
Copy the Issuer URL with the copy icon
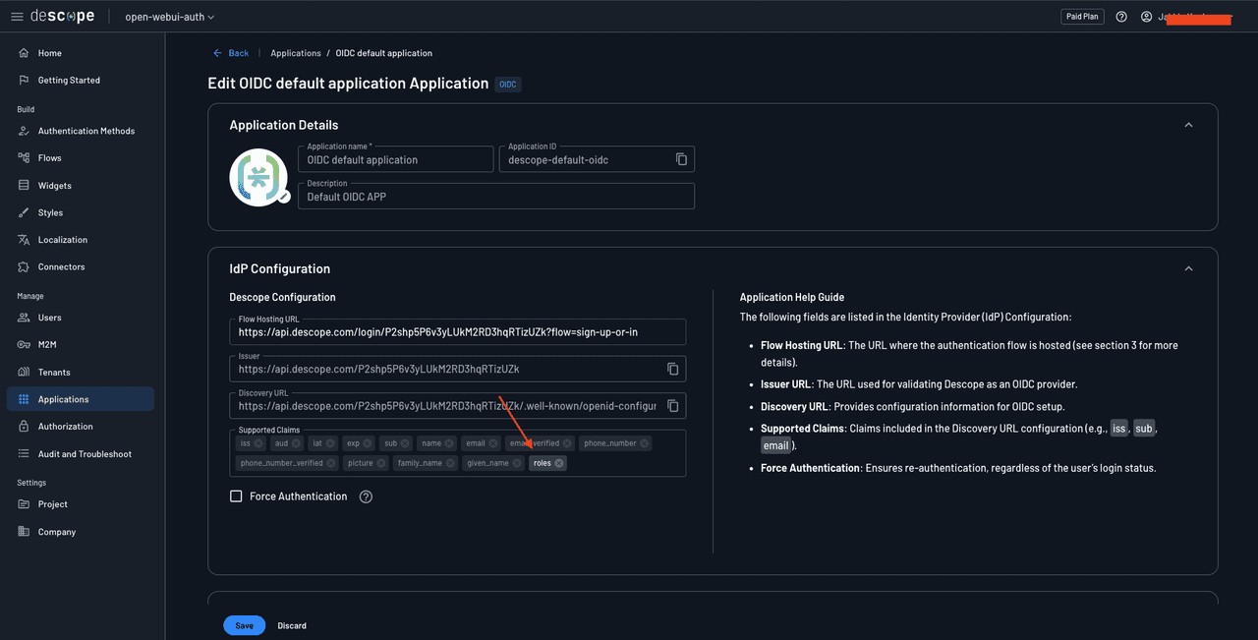tap(672, 369)
